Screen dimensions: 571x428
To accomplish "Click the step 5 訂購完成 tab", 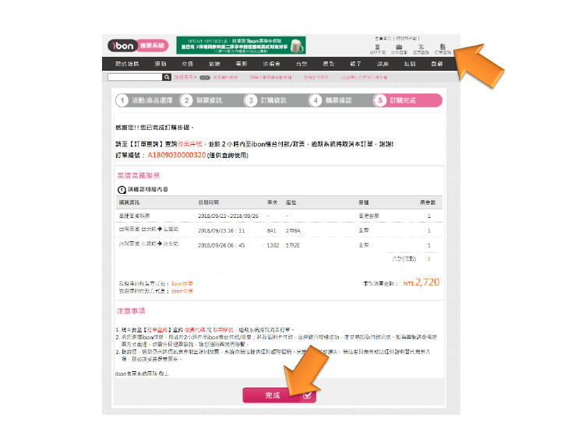I will pos(406,100).
